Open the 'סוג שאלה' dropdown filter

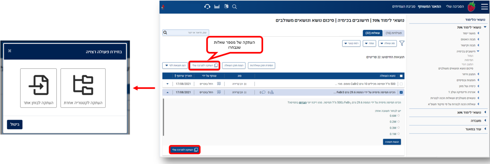[387, 43]
